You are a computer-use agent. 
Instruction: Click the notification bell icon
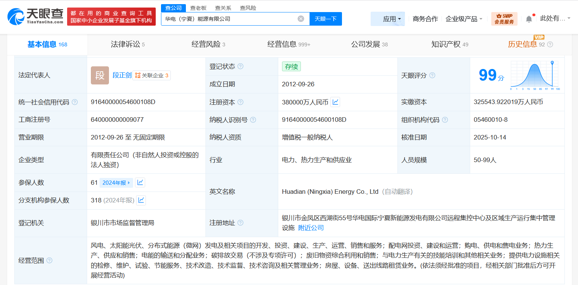529,18
